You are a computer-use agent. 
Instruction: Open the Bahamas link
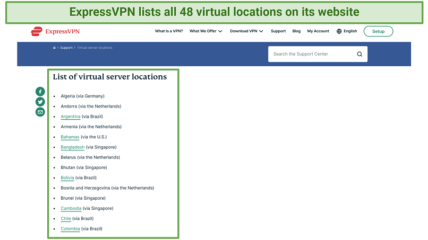pos(70,137)
